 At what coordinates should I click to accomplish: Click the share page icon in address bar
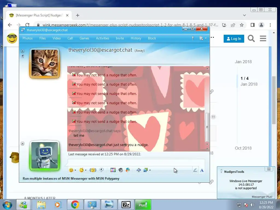pyautogui.click(x=233, y=25)
